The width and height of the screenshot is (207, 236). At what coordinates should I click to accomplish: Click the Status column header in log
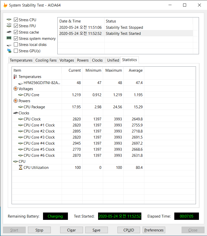[x=148, y=21]
